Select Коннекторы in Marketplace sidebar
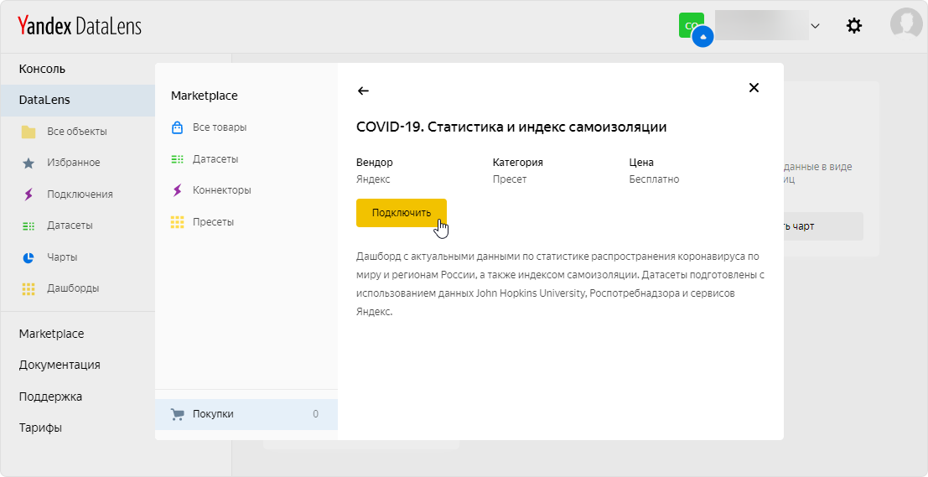 coord(221,190)
